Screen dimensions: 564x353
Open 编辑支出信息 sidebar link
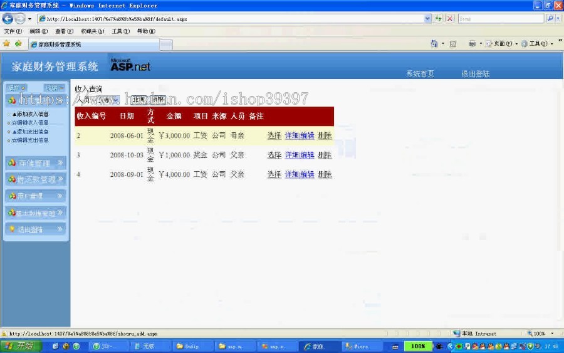click(x=30, y=140)
